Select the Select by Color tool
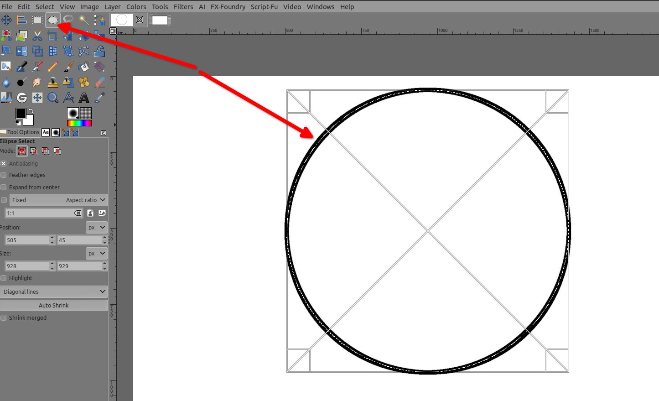The width and height of the screenshot is (659, 401). coord(6,35)
